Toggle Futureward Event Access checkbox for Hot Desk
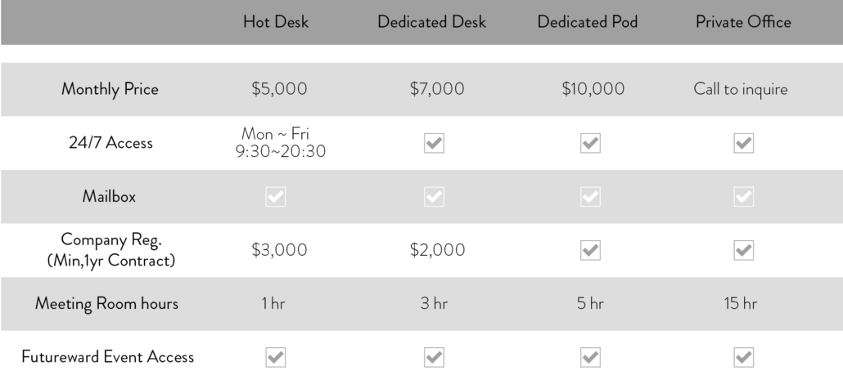The width and height of the screenshot is (843, 384). pyautogui.click(x=276, y=357)
